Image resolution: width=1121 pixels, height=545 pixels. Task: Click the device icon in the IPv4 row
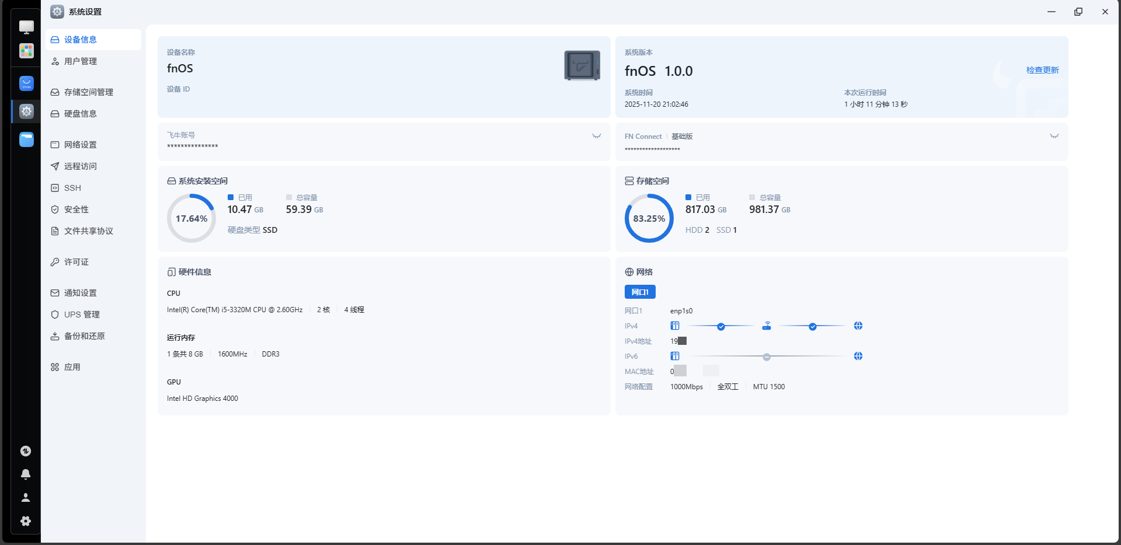tap(675, 326)
